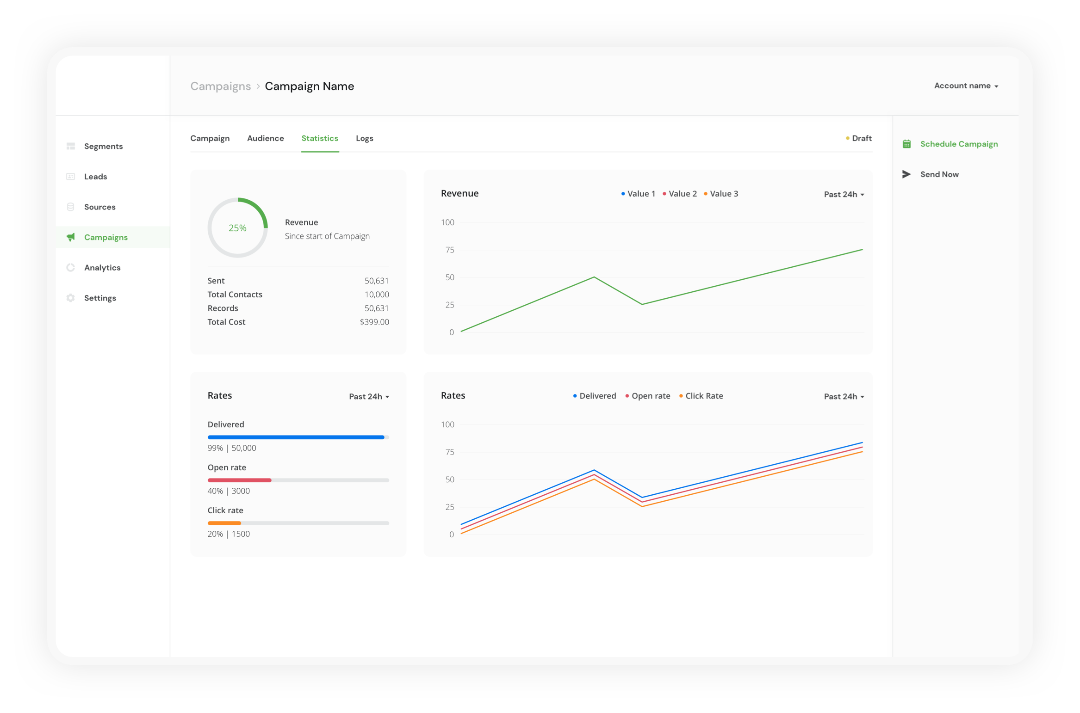Select the Statistics tab
Screen dimensions: 1080x713
(x=320, y=138)
